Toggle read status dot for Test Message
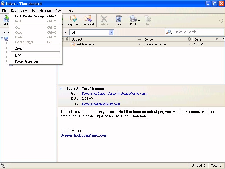 pyautogui.click(x=139, y=44)
